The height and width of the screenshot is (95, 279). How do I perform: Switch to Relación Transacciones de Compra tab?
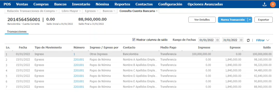[31, 11]
